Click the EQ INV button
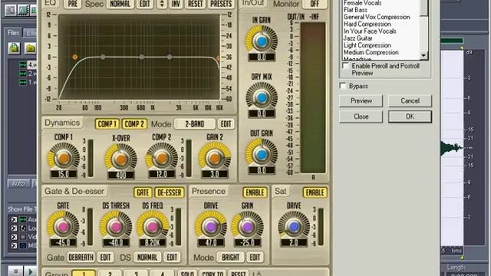 point(176,4)
